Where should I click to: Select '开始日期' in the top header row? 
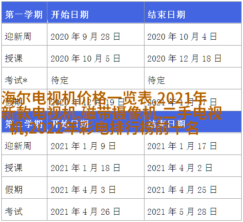point(70,15)
